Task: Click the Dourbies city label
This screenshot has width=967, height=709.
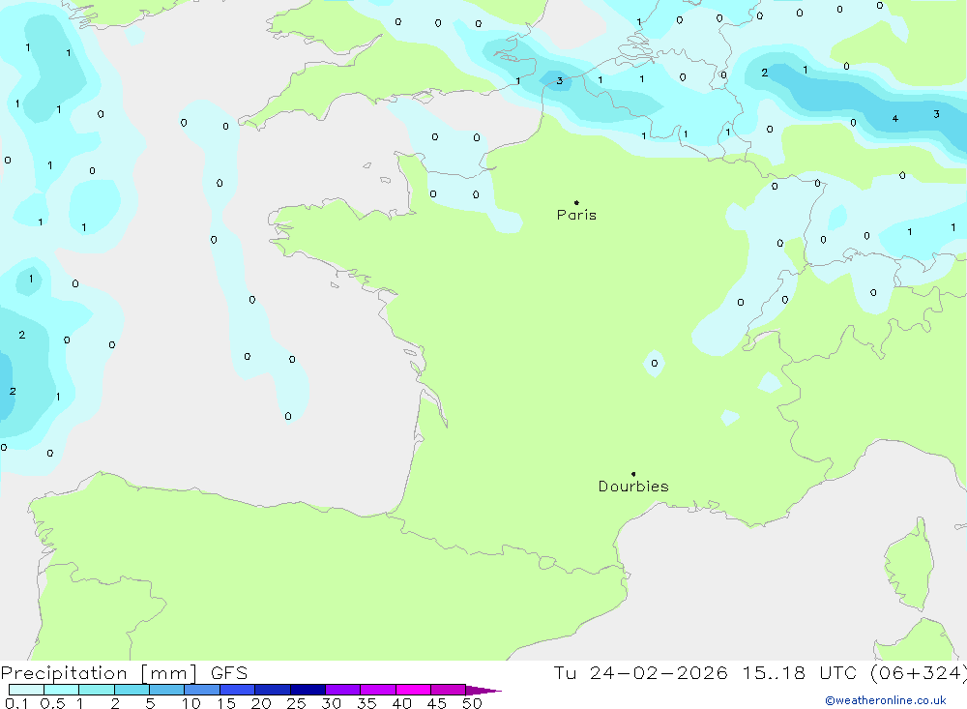Action: pyautogui.click(x=633, y=487)
